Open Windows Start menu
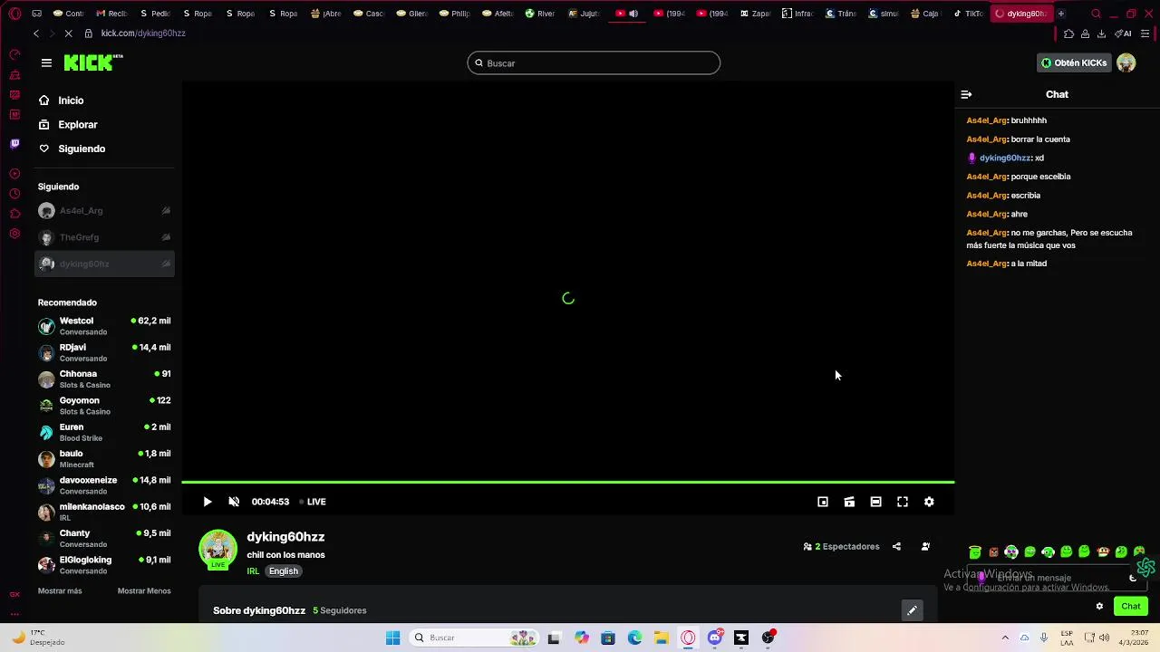 392,638
